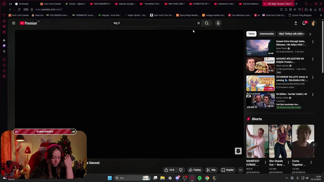
Task: Open more actions ellipsis under video
Action: 241,170
